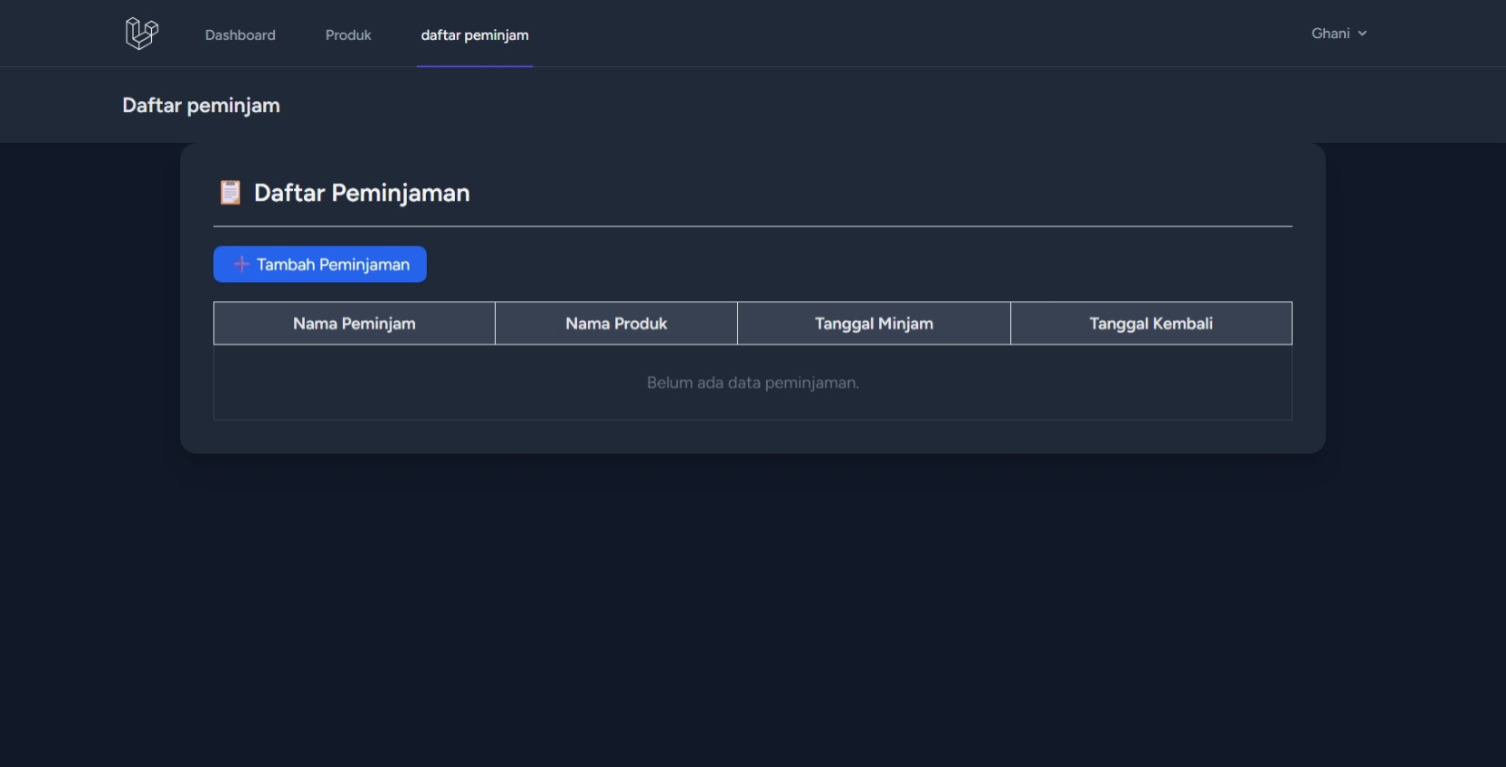Click the plus icon in Tambah Peminjaman

pos(241,264)
